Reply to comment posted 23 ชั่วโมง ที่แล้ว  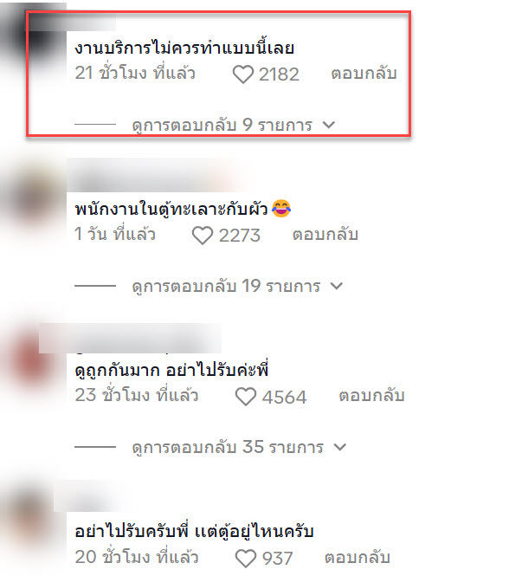371,396
